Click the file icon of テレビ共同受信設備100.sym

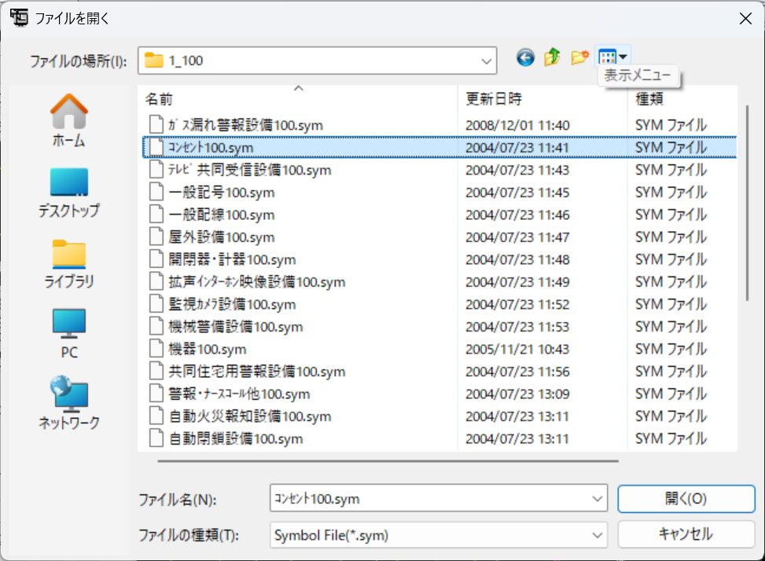pos(156,169)
